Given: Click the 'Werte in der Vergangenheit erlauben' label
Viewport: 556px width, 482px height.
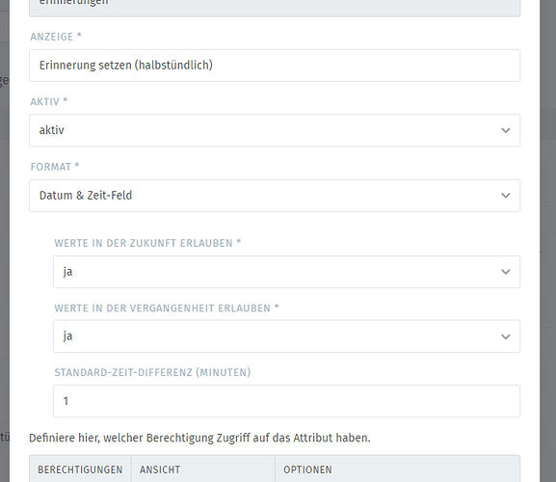Looking at the screenshot, I should 167,308.
